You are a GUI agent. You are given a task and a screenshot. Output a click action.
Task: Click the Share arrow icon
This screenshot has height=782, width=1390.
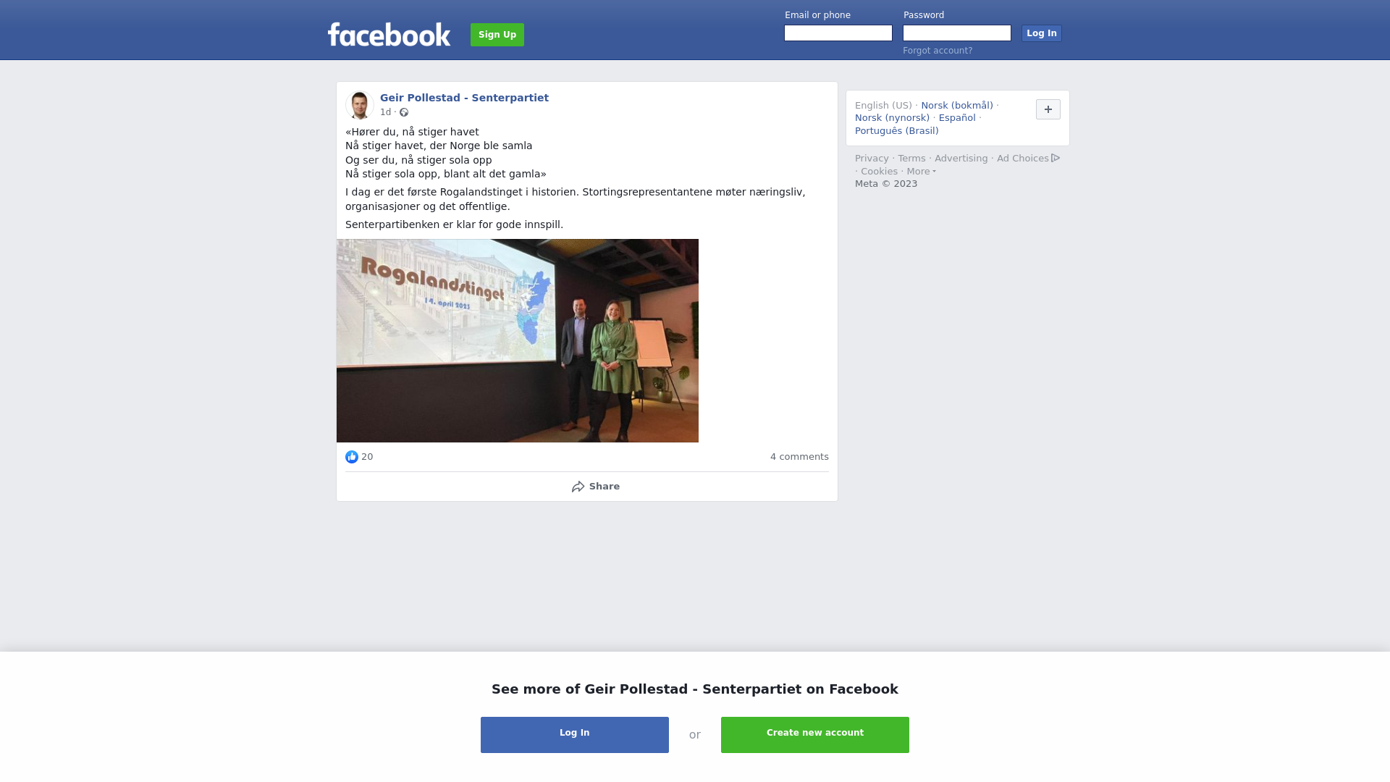pyautogui.click(x=578, y=487)
